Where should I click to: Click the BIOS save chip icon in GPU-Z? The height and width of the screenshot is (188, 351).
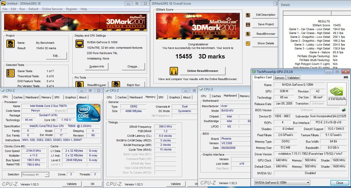[344, 110]
